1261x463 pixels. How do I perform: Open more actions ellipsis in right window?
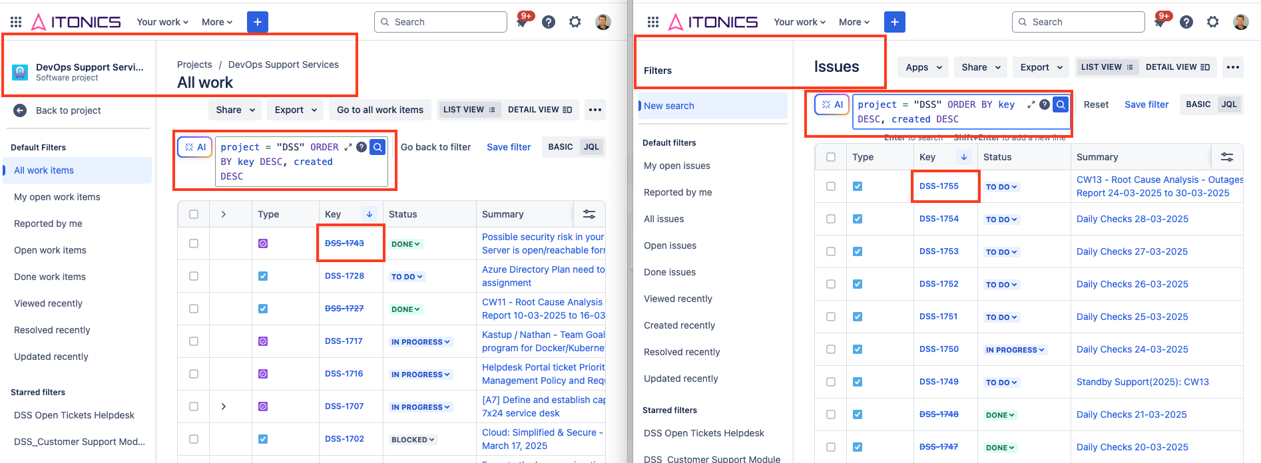[1233, 67]
